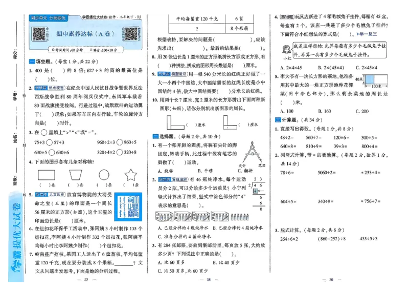Click the problem 120÷6=

342,138
